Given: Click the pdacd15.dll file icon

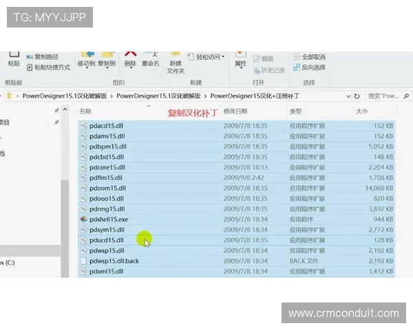Looking at the screenshot, I should click(83, 126).
